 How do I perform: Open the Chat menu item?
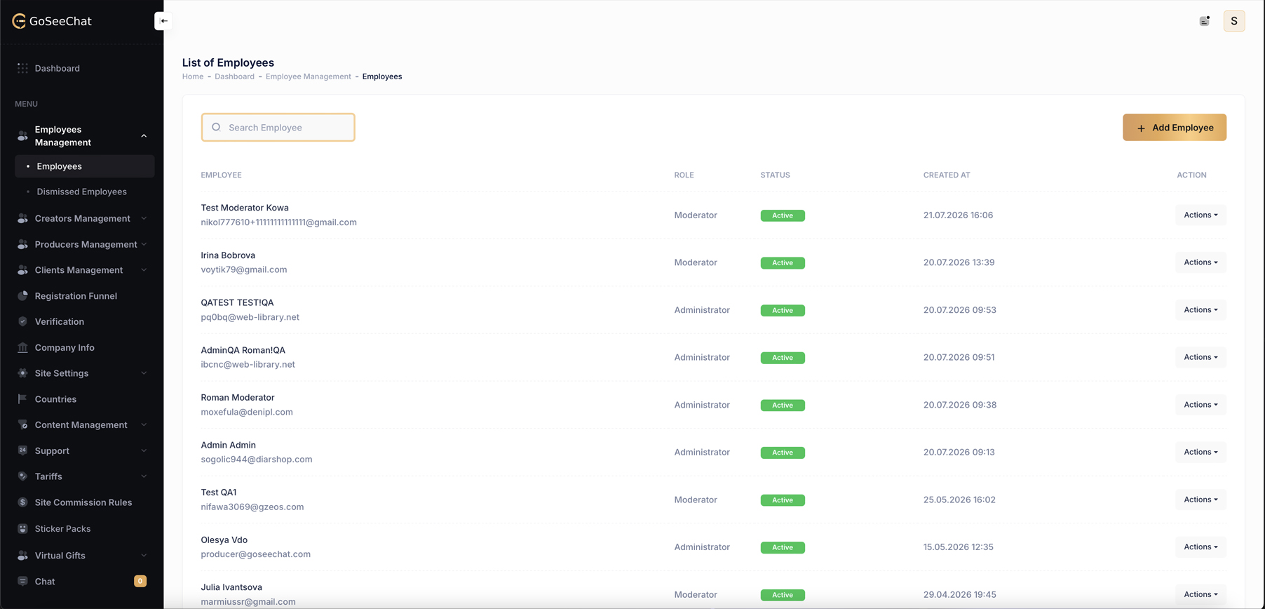(x=82, y=581)
